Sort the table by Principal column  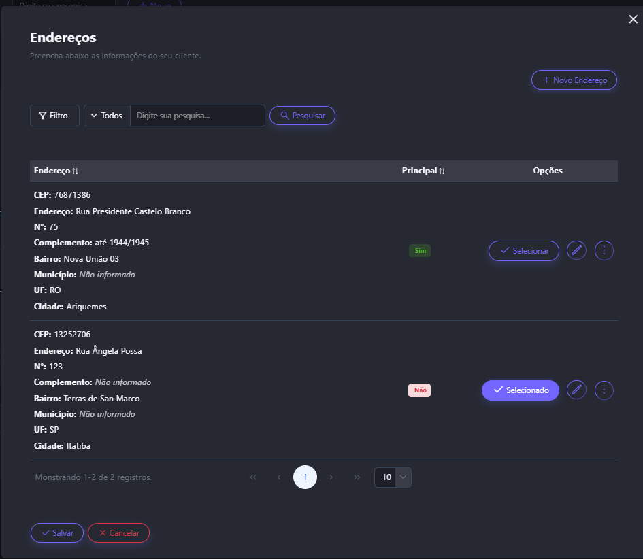click(x=423, y=171)
